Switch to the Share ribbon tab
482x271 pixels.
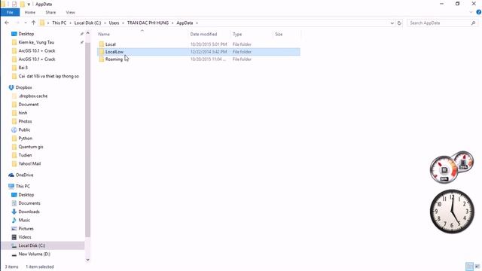(x=50, y=12)
